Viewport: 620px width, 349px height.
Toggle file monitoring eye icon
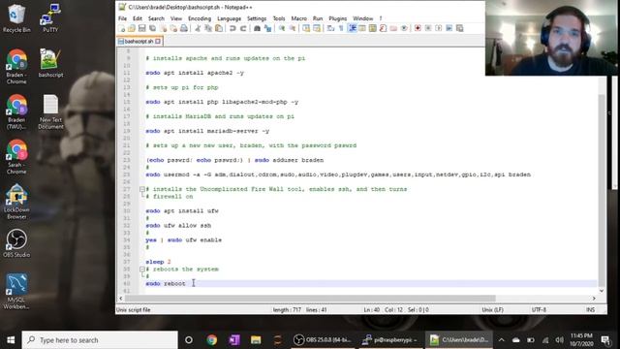point(404,28)
